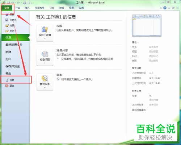Viewport: 181px width, 145px height.
Task: Open the 公式 (Formulas) tab
Action: [52, 8]
